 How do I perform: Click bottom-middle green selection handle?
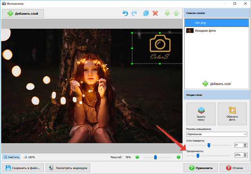(160, 63)
